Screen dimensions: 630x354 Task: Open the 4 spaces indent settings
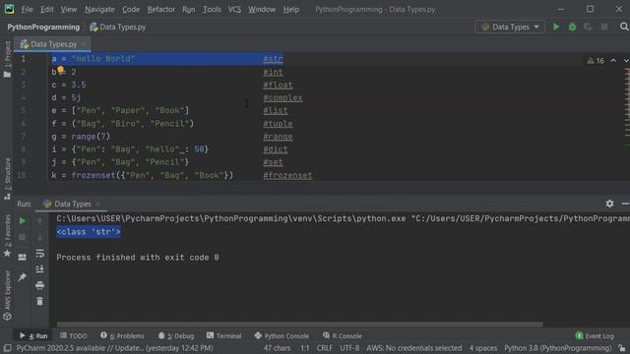pyautogui.click(x=483, y=348)
